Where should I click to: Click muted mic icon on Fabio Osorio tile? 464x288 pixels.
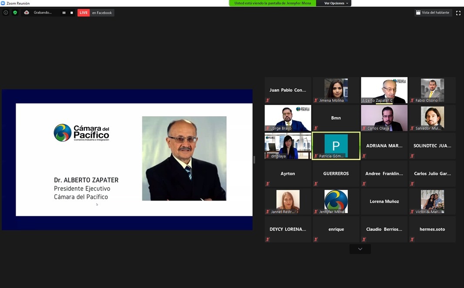pos(412,100)
